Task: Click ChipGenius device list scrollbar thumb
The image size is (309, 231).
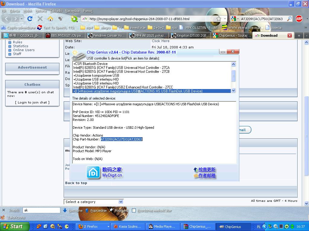Action: [x=233, y=75]
